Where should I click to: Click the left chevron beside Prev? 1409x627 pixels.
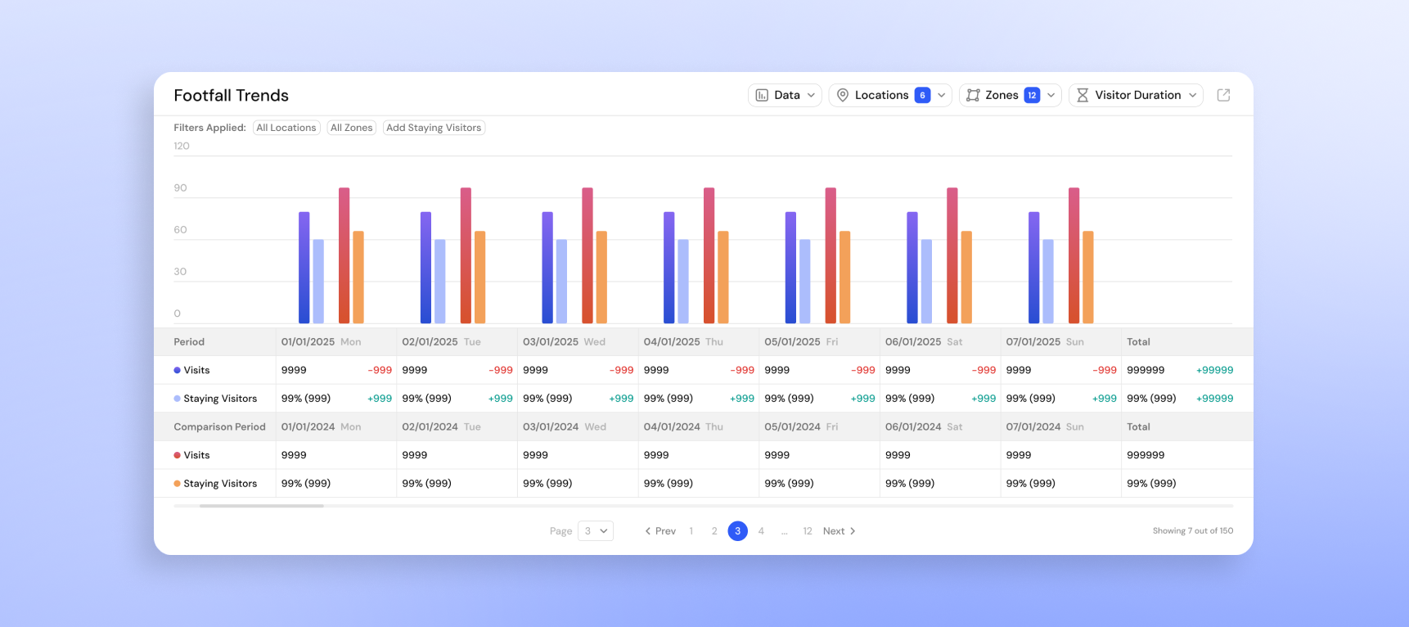648,531
